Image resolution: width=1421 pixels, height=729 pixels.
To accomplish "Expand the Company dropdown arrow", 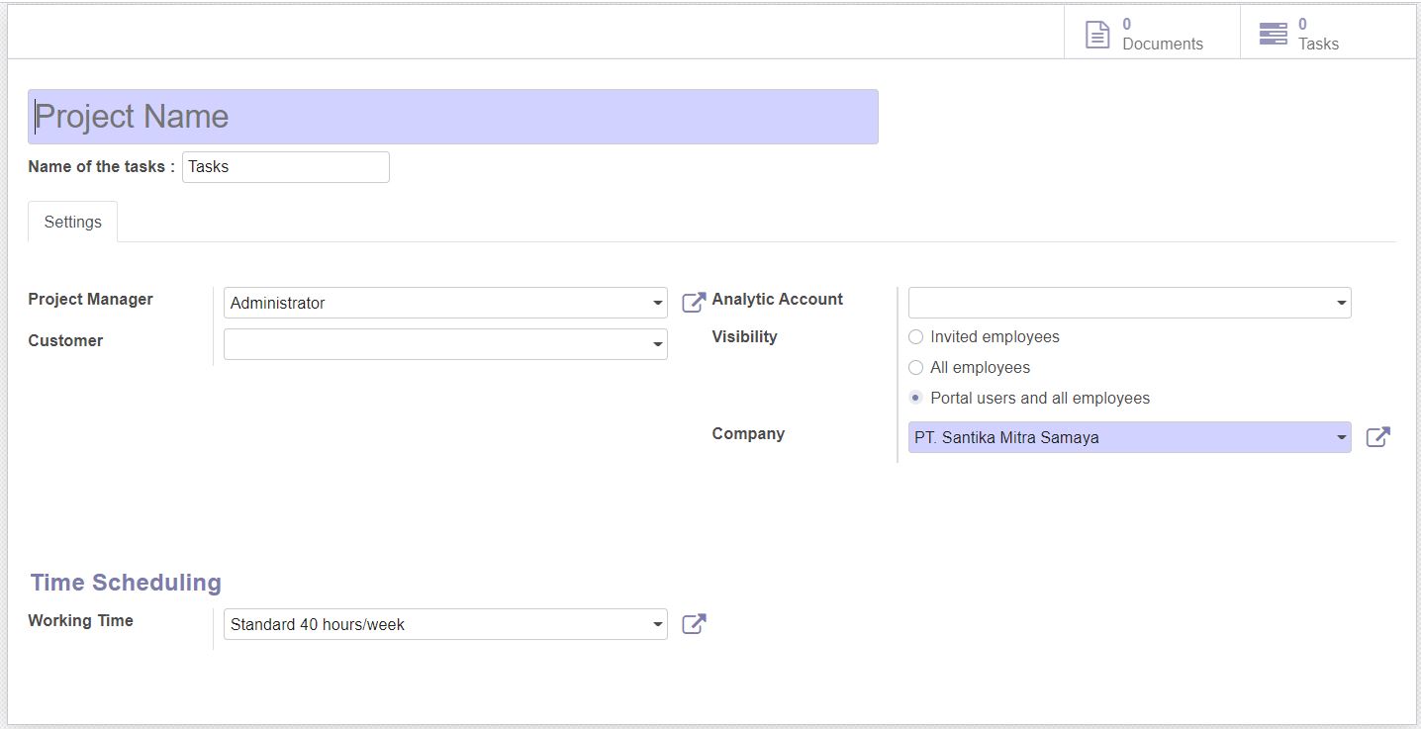I will coord(1341,437).
